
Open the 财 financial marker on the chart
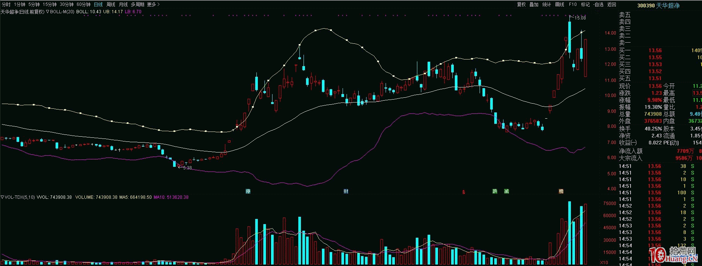[x=346, y=191]
